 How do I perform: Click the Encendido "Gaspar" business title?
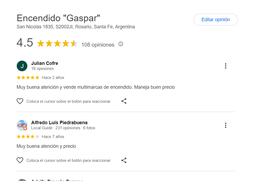point(58,18)
